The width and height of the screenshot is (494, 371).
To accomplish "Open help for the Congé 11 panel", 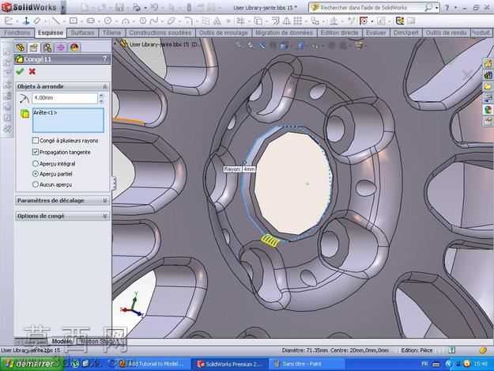I will pos(104,59).
